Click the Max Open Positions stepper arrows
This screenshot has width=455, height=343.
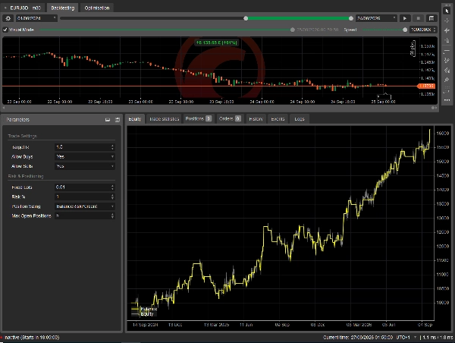(x=112, y=216)
